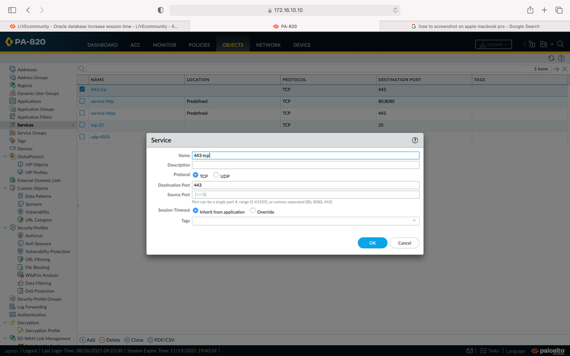Screen dimensions: 570x356
Task: Export with the PDF/CSV icon
Action: tap(151, 340)
